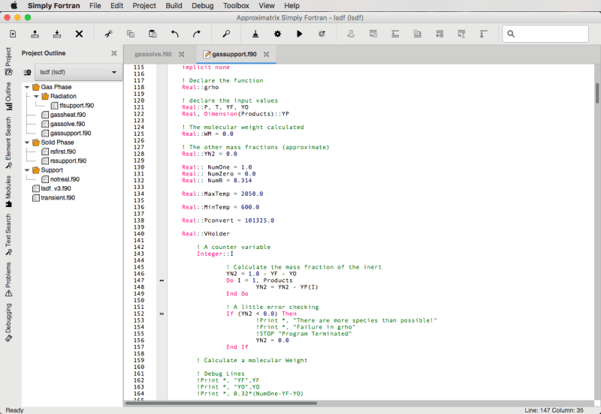Open the Apple menu
This screenshot has width=601, height=414.
[x=14, y=5]
